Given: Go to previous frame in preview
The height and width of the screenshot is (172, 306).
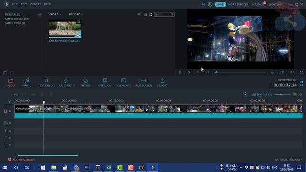Looking at the screenshot, I should tap(180, 72).
